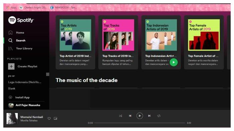Click the 3:51 track duration
This screenshot has width=234, height=131.
189,123
